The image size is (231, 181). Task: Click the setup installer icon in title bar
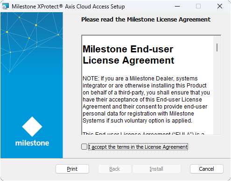tap(6, 7)
